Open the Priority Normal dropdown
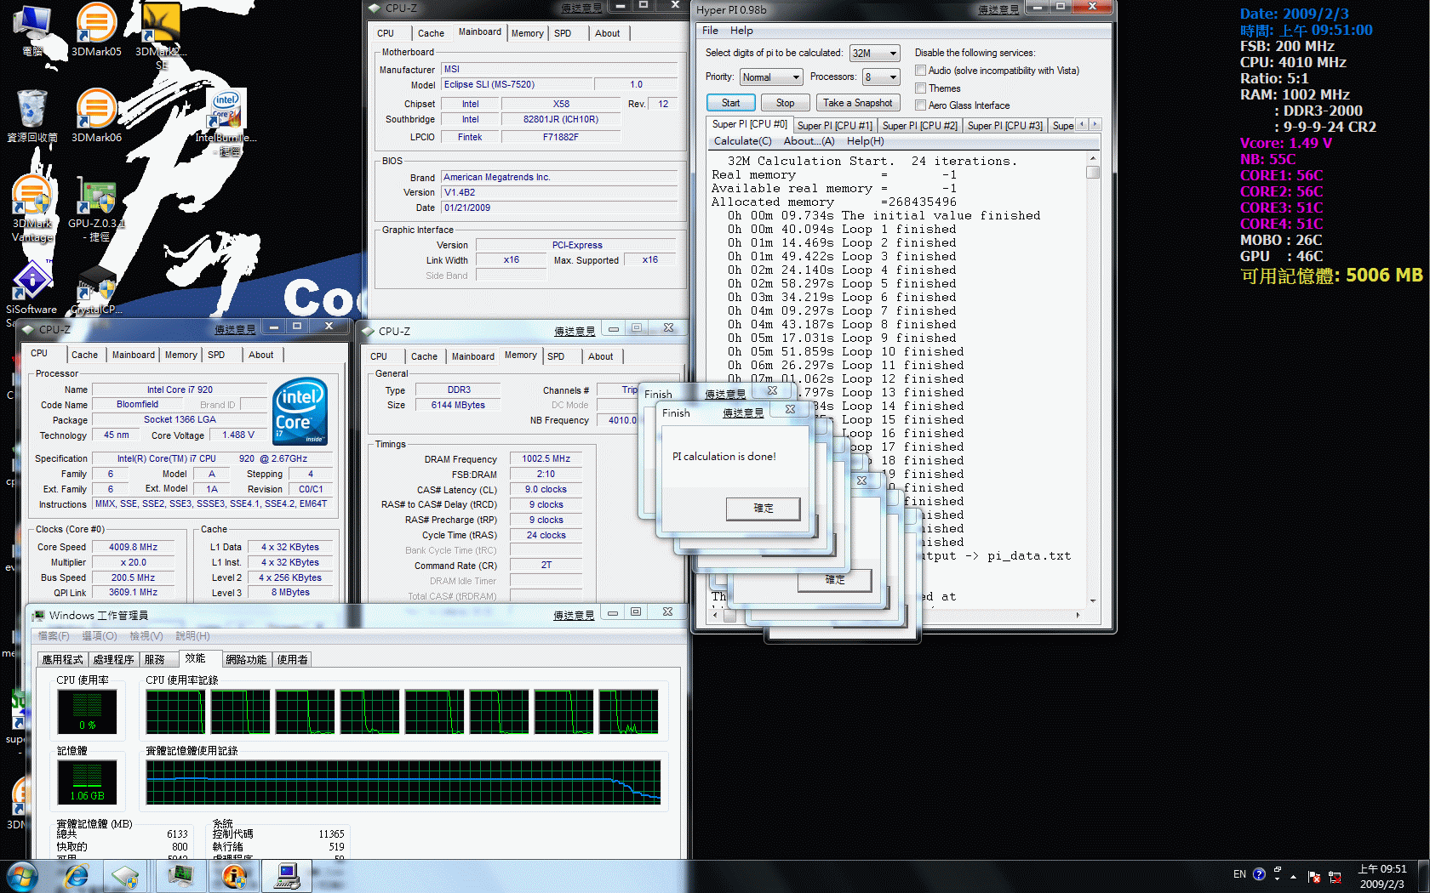The height and width of the screenshot is (893, 1430). pos(771,77)
